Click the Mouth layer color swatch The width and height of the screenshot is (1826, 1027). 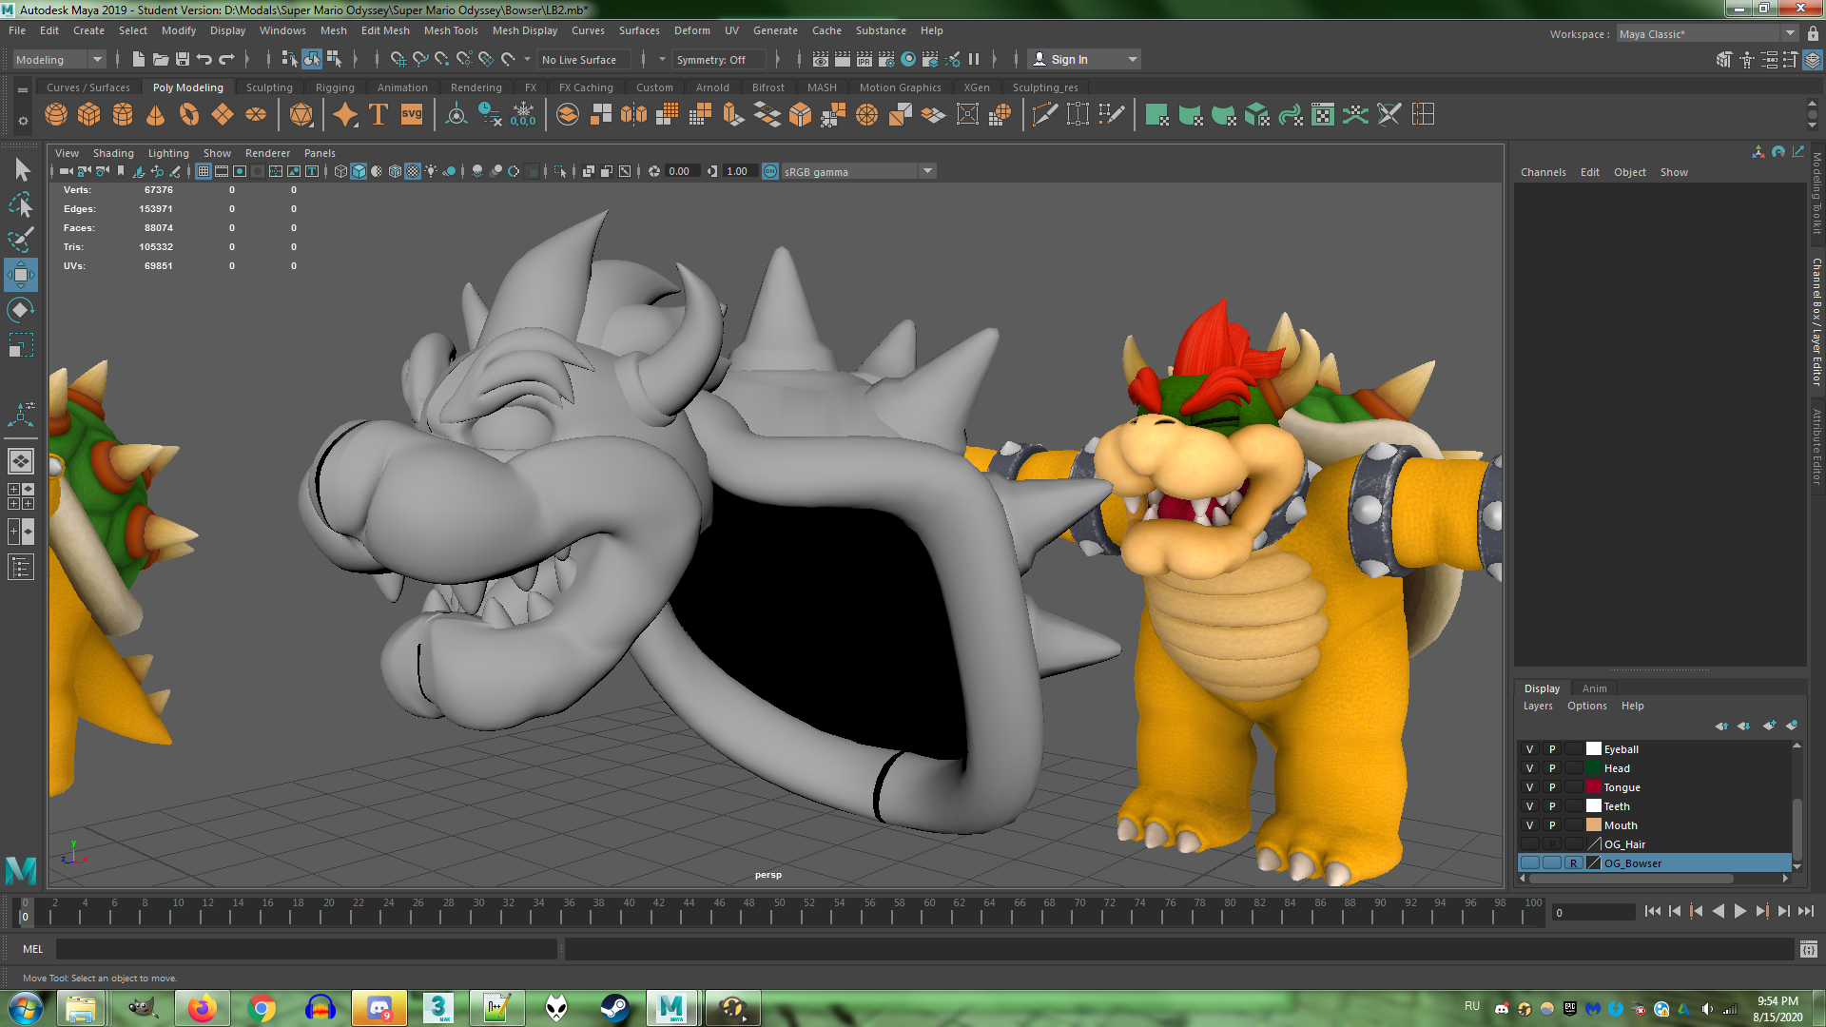[1594, 825]
